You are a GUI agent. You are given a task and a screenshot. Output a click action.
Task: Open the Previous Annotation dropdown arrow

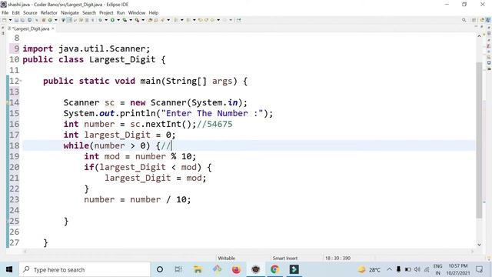194,20
